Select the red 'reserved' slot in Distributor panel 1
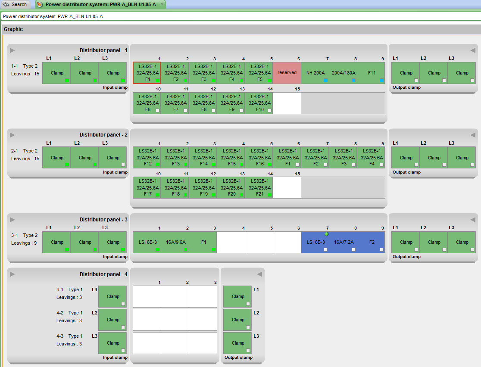Viewport: 481px width, 367px height. pos(287,73)
